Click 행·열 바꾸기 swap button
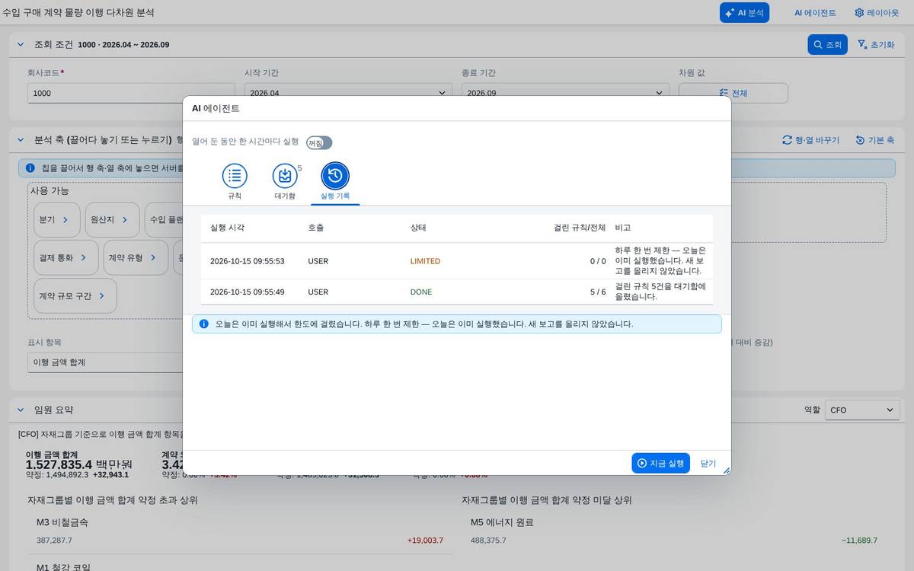This screenshot has height=571, width=914. point(811,140)
